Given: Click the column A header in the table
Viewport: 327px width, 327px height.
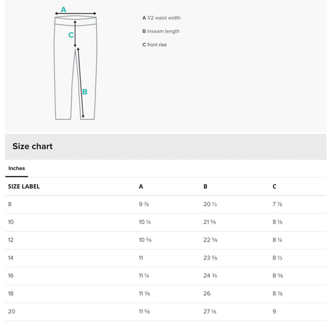Looking at the screenshot, I should 141,186.
